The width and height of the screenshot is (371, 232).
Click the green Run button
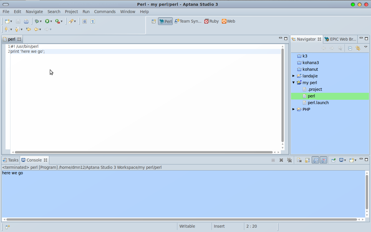[x=47, y=21]
